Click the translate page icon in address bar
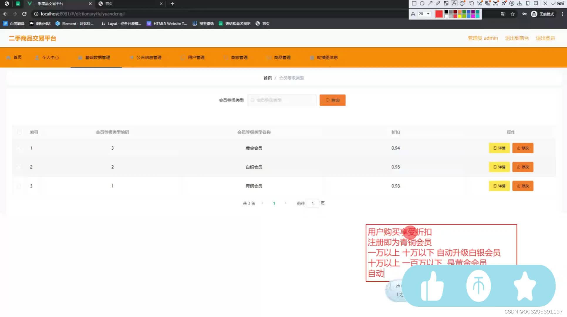The height and width of the screenshot is (317, 567). 503,14
